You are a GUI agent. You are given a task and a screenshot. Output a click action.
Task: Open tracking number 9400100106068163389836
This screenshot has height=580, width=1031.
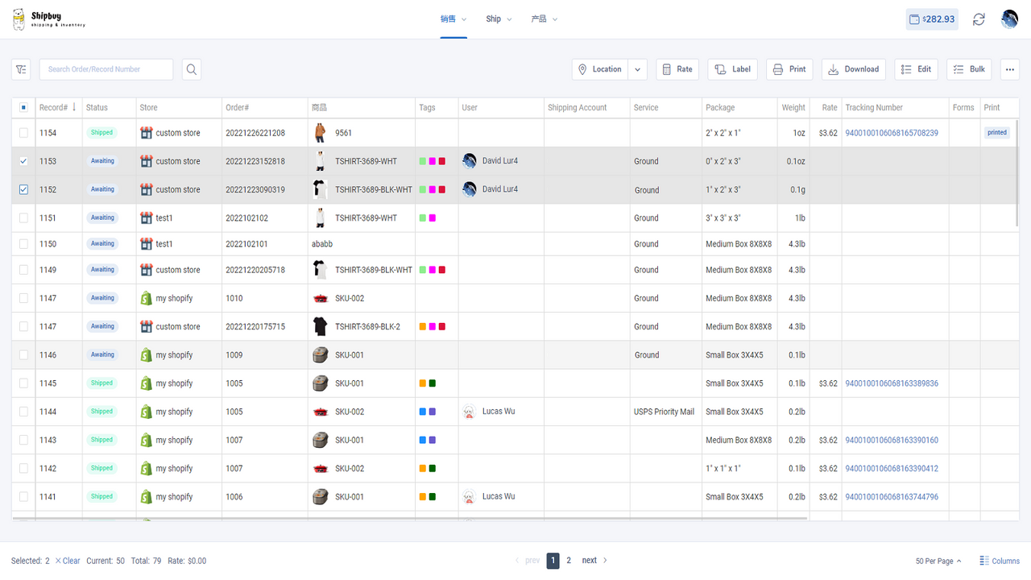(x=892, y=383)
